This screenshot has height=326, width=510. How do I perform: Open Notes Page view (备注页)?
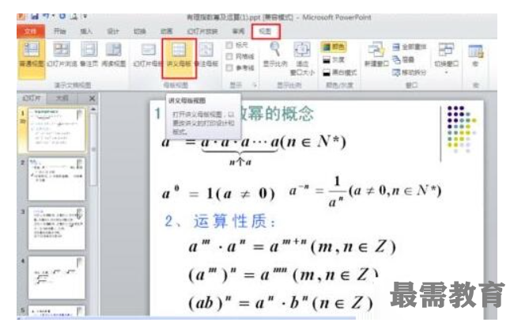pos(89,55)
